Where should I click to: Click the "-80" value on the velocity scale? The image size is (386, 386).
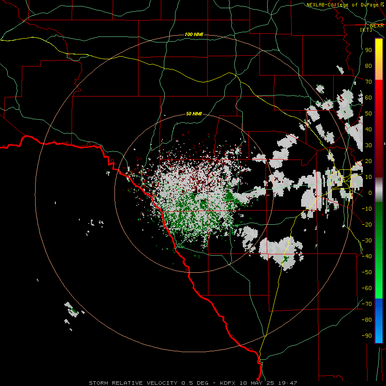[367, 320]
